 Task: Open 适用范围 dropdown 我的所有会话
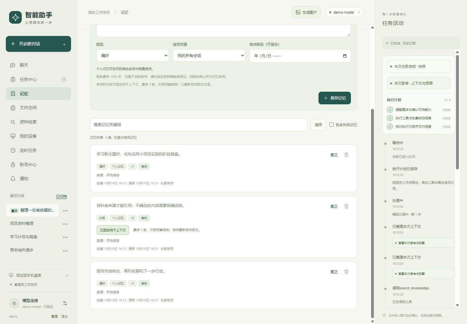pos(209,56)
